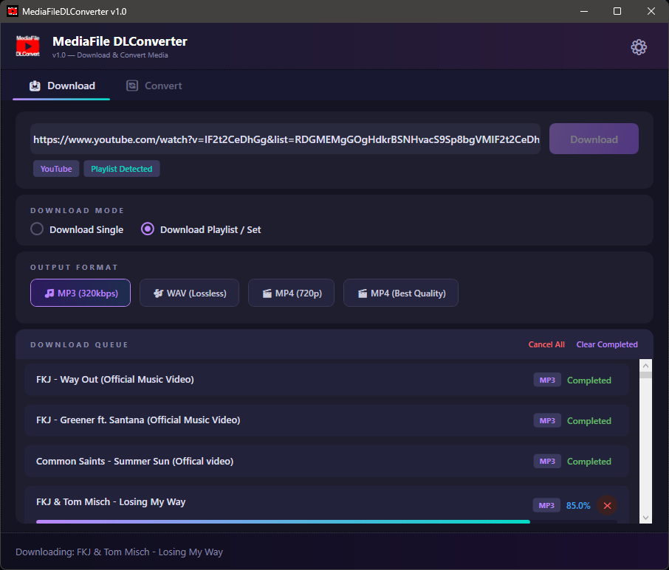Click the Downloading status bar message

point(119,552)
